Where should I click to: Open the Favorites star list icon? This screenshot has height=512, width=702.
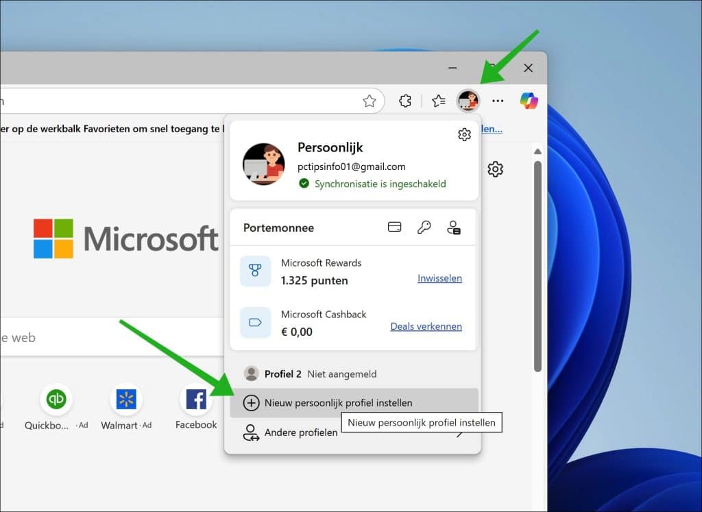(438, 101)
